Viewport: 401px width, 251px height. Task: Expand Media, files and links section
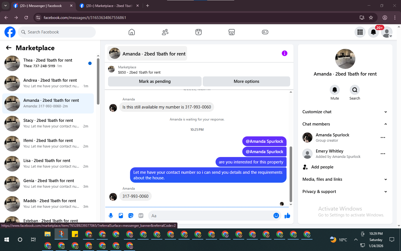point(345,179)
